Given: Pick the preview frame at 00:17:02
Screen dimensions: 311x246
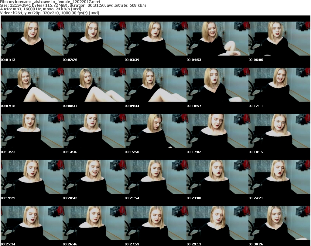Looking at the screenshot, I should coord(217,131).
